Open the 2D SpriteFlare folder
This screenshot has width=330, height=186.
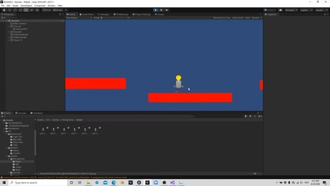click(x=15, y=123)
